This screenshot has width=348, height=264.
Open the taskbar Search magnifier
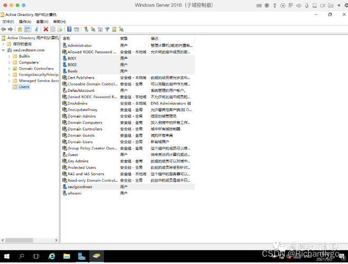point(22,257)
